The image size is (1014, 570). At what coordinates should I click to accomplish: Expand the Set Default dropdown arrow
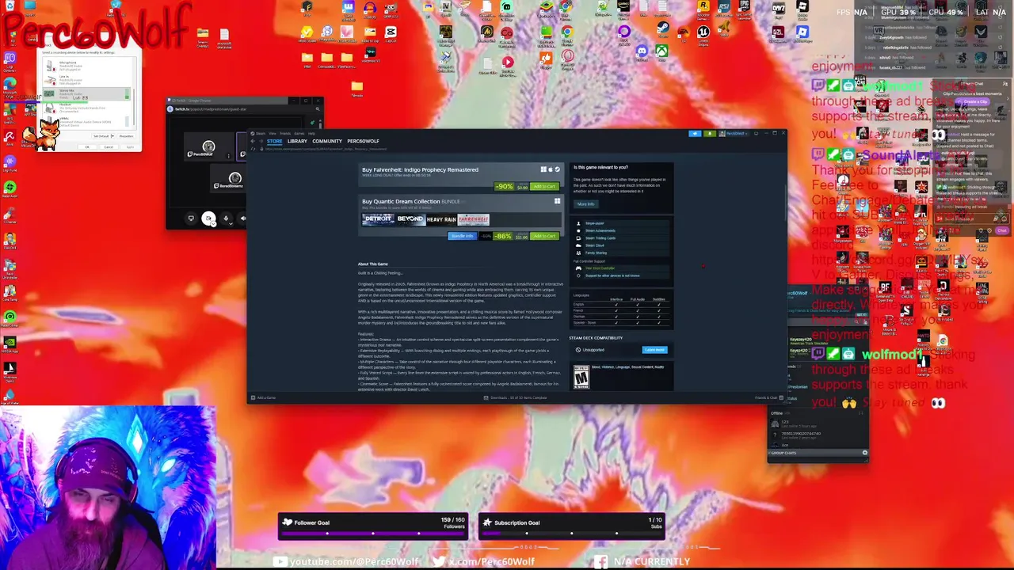coord(112,136)
